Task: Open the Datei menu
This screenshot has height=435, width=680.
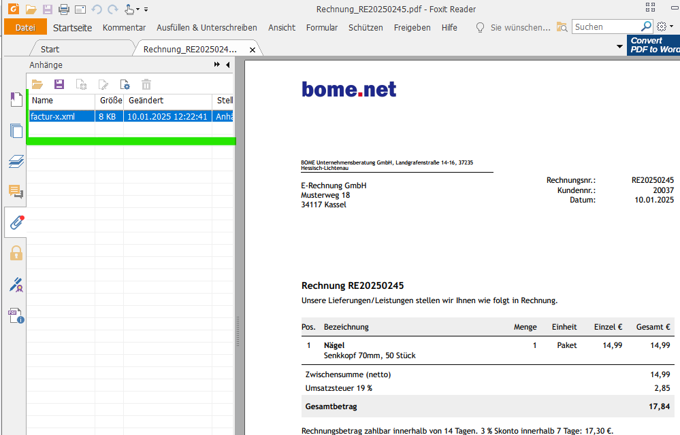Action: (x=25, y=27)
